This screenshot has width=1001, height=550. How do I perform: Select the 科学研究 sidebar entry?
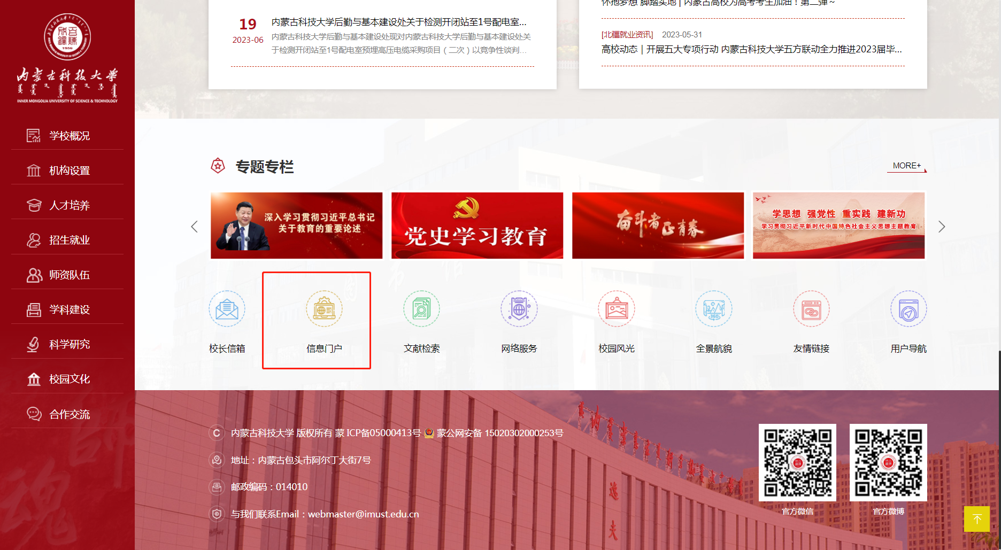(x=67, y=344)
